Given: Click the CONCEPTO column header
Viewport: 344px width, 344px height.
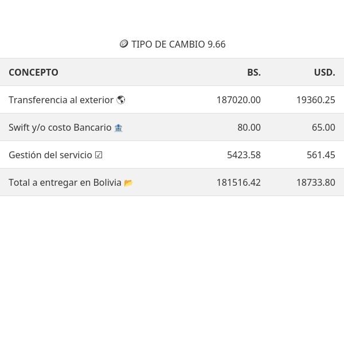Looking at the screenshot, I should click(33, 72).
